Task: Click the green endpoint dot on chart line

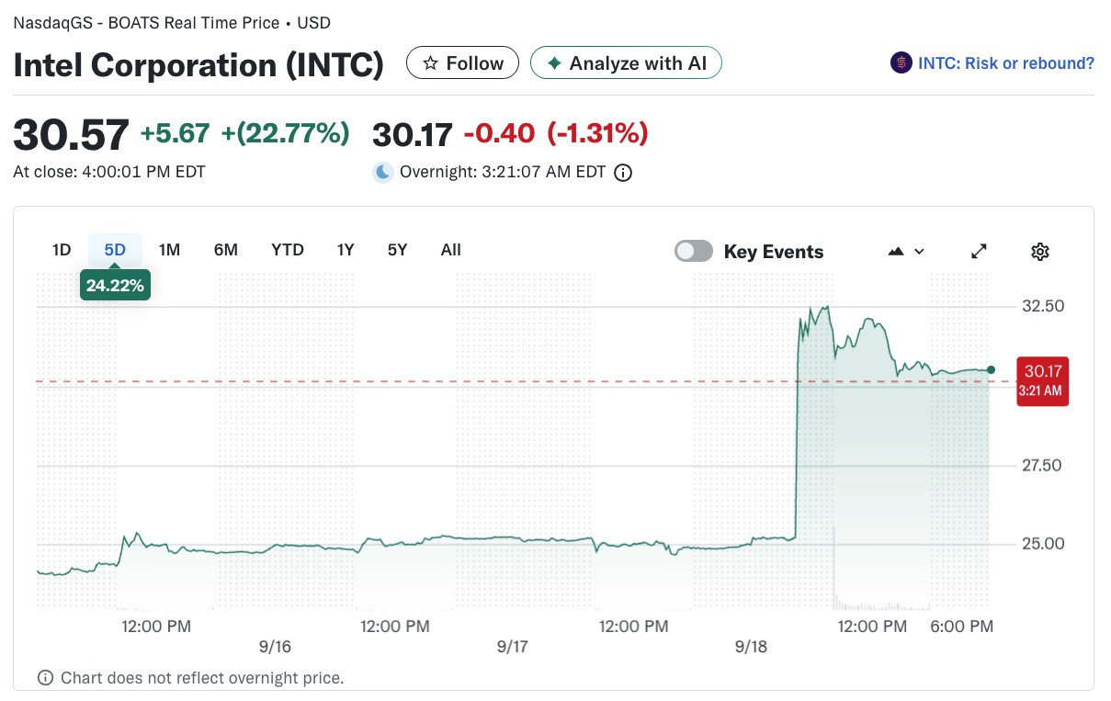Action: [x=991, y=369]
